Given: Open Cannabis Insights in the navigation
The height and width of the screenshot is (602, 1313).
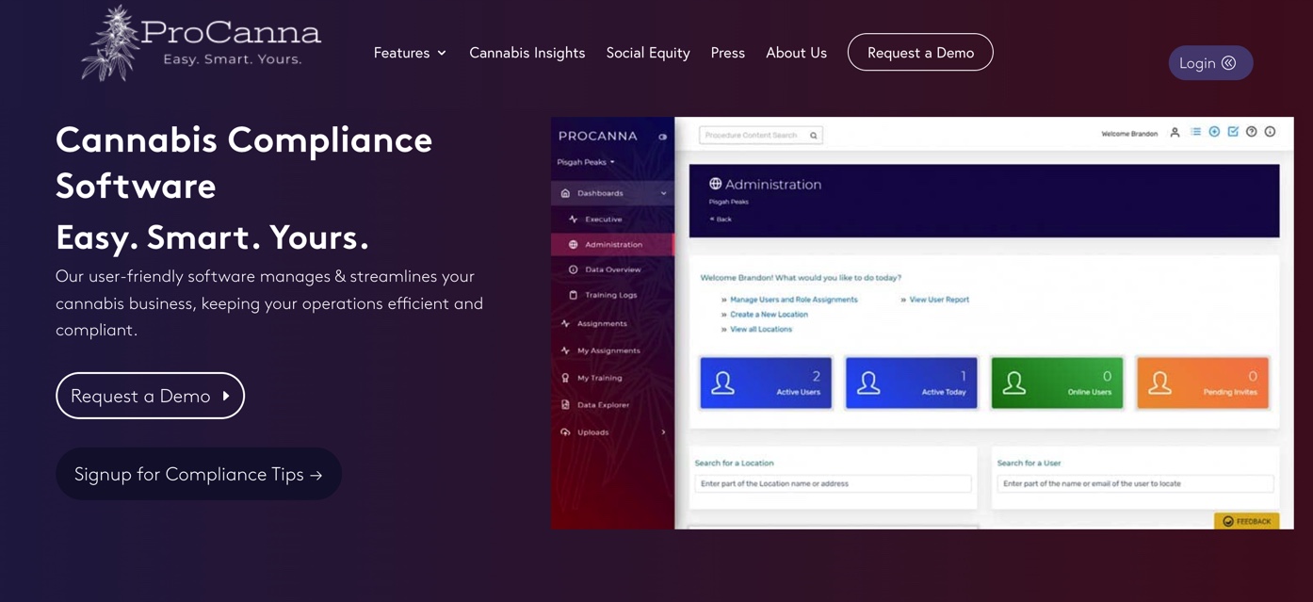Looking at the screenshot, I should [527, 53].
